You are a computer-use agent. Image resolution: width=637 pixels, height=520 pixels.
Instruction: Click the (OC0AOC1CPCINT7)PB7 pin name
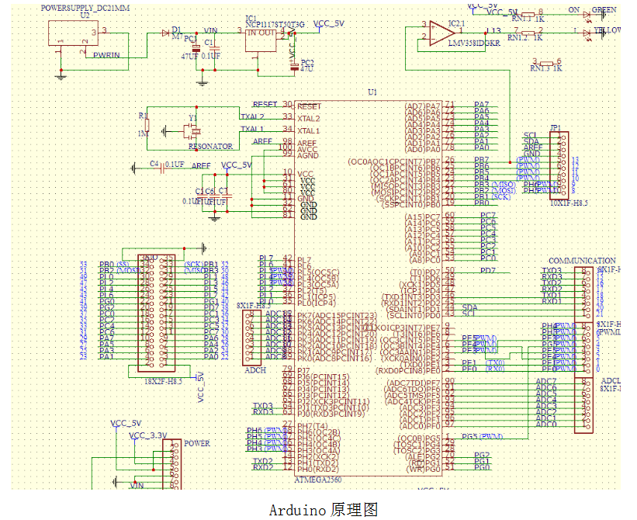393,161
